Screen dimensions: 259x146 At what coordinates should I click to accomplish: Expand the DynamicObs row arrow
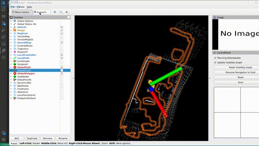(11, 83)
